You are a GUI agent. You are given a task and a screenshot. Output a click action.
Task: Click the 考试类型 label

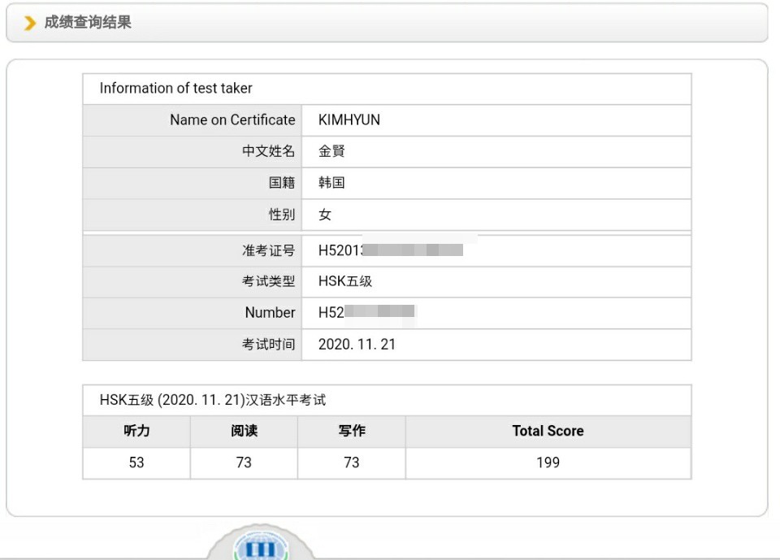(x=269, y=281)
